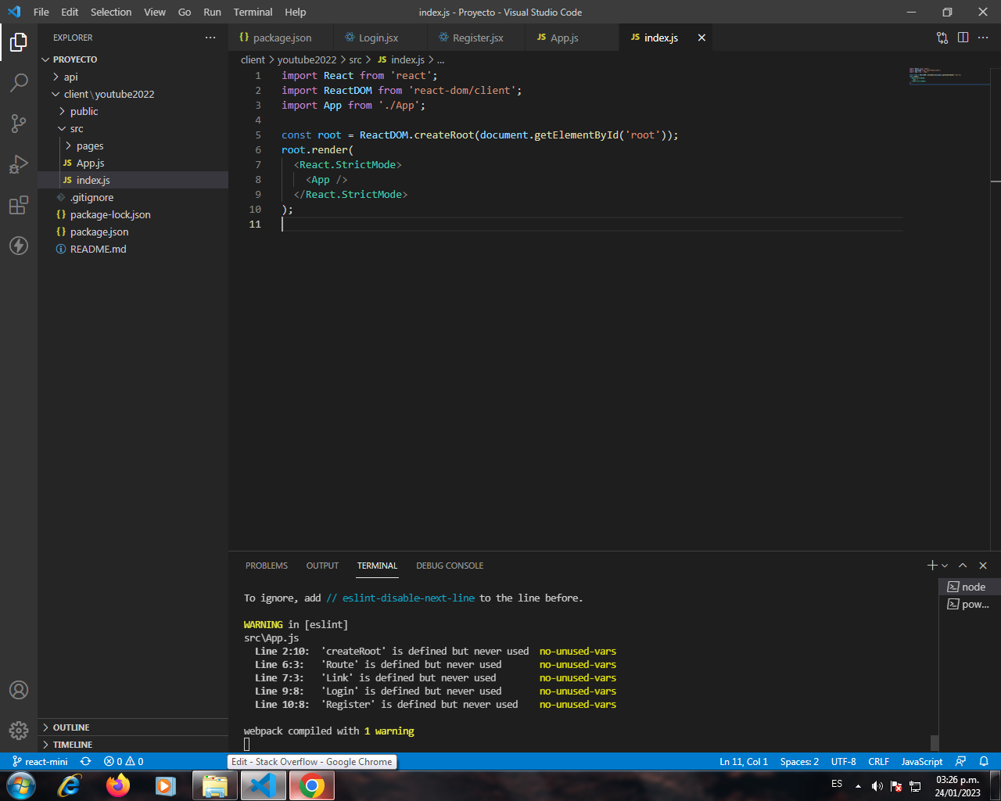
Task: Open the Search view icon
Action: coord(19,82)
